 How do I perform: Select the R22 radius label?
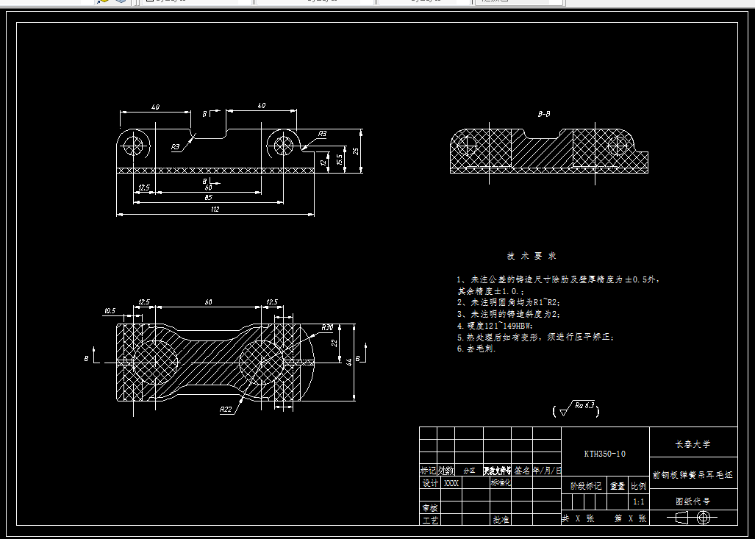(226, 410)
